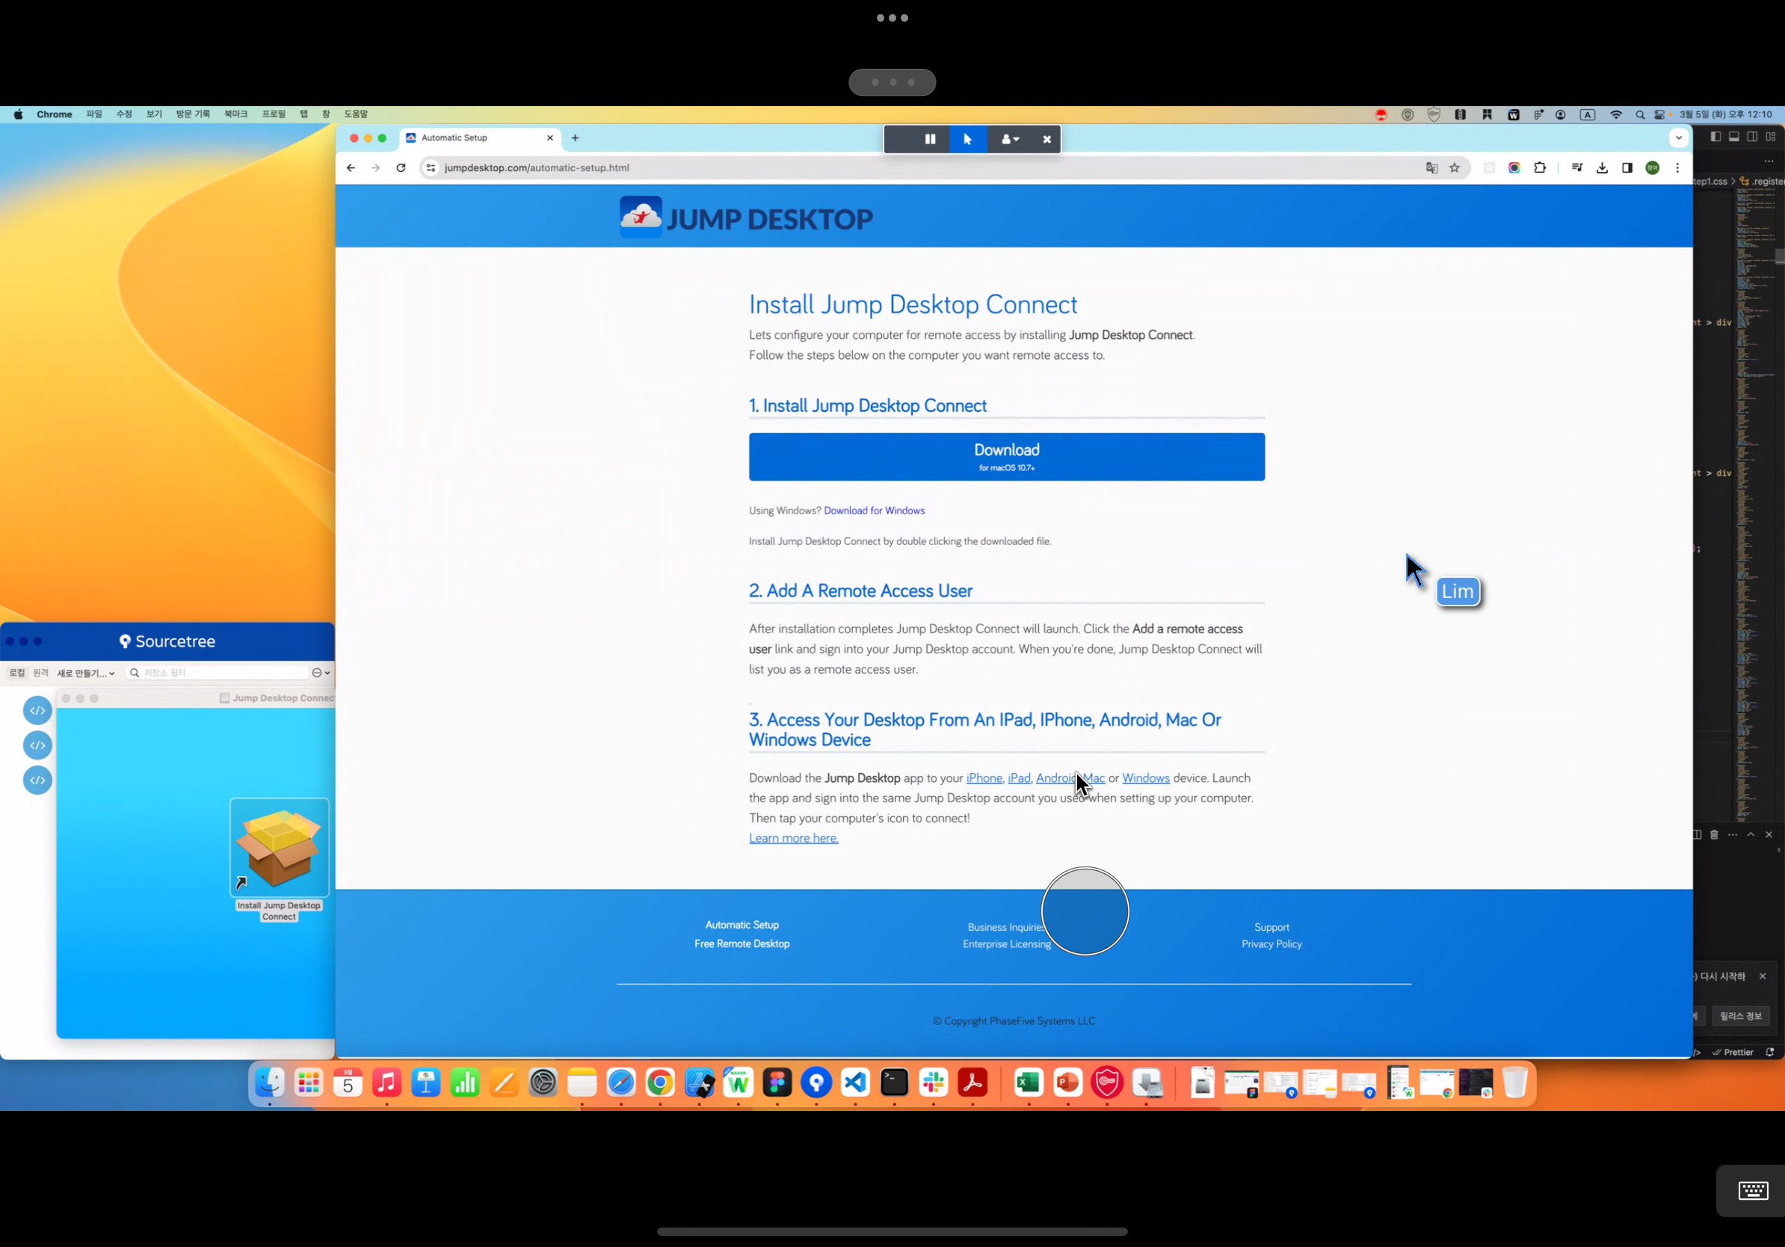
Task: Open Figma from the dock
Action: tap(777, 1083)
